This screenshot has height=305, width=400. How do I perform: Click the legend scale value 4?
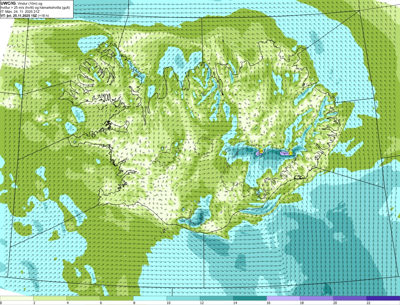tap(67, 303)
